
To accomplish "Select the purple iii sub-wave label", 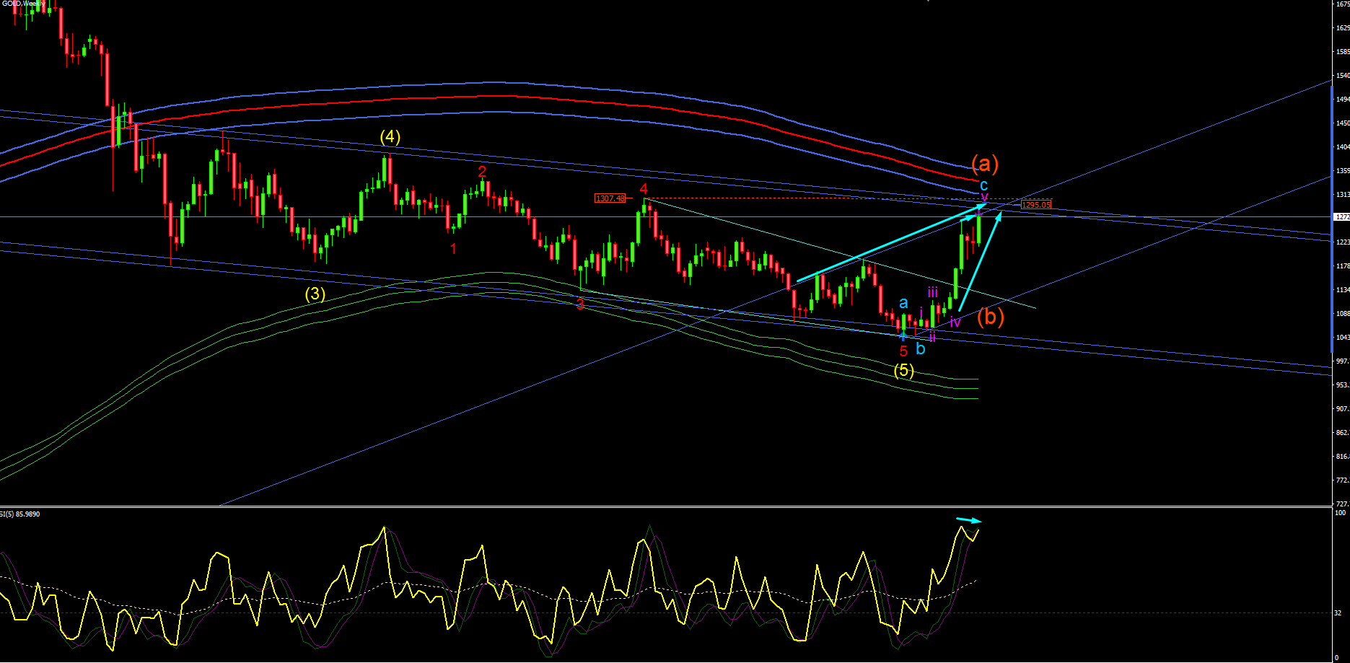I will (x=933, y=292).
